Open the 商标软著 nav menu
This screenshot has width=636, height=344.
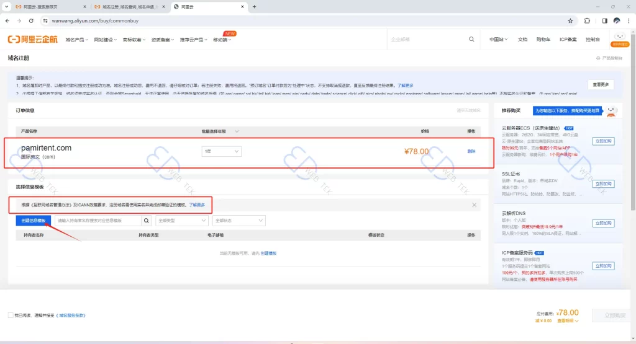pos(134,40)
